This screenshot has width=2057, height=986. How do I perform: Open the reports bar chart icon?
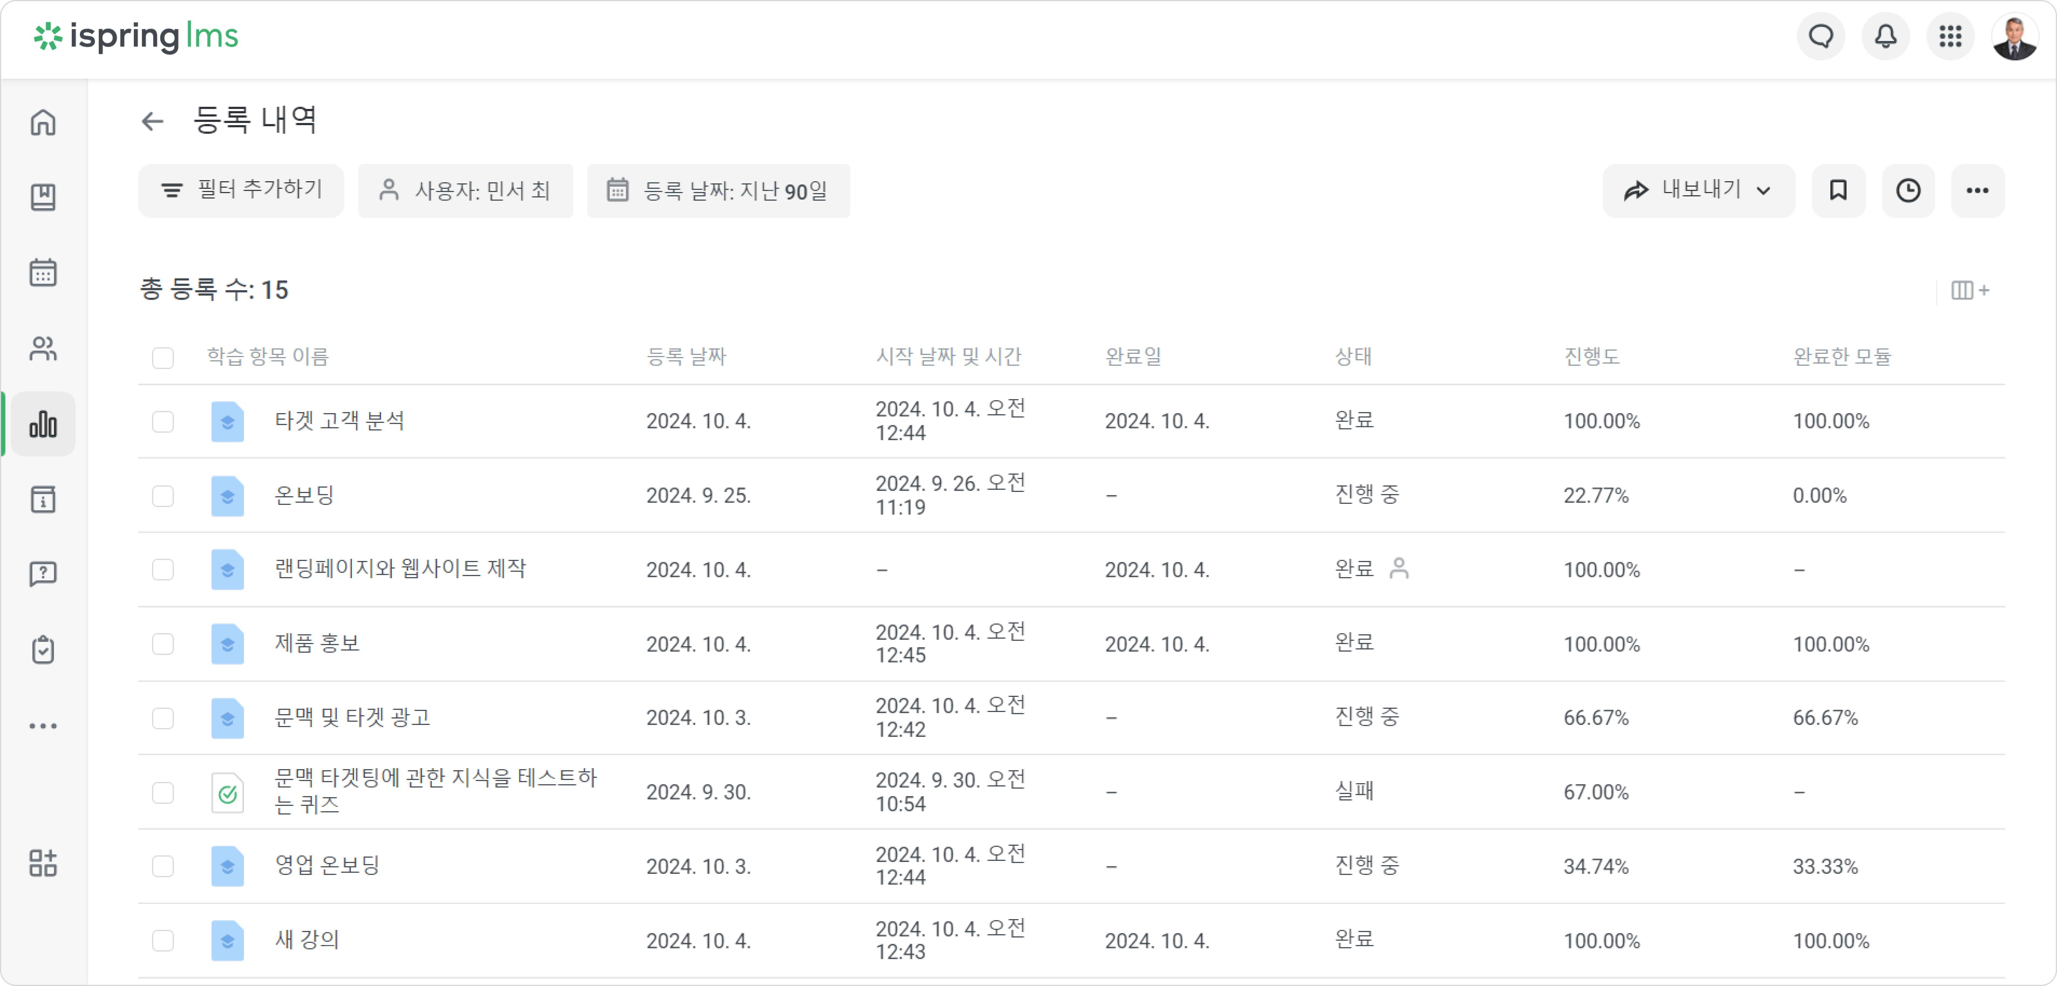click(x=43, y=424)
